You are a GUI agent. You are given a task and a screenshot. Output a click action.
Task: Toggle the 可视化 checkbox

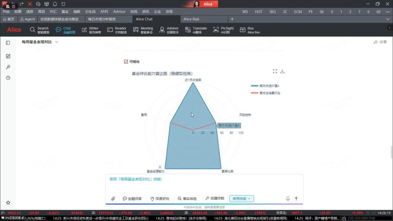126,61
